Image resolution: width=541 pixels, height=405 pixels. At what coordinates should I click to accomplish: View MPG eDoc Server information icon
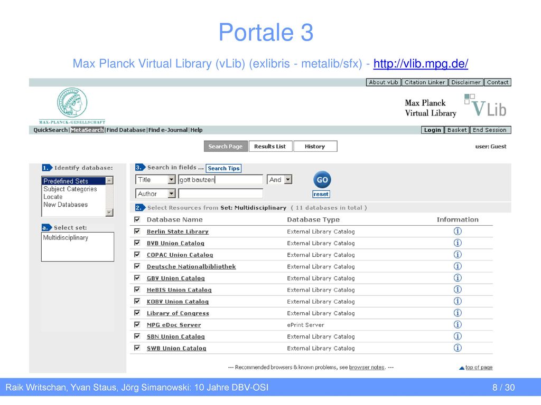[x=458, y=324]
